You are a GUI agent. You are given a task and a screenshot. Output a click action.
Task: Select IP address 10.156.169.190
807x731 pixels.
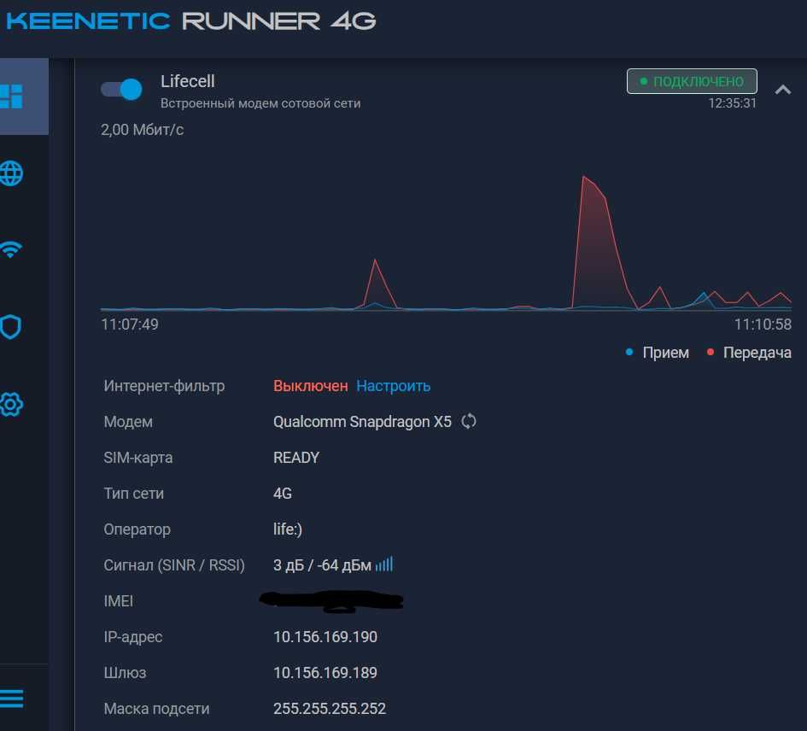point(325,637)
